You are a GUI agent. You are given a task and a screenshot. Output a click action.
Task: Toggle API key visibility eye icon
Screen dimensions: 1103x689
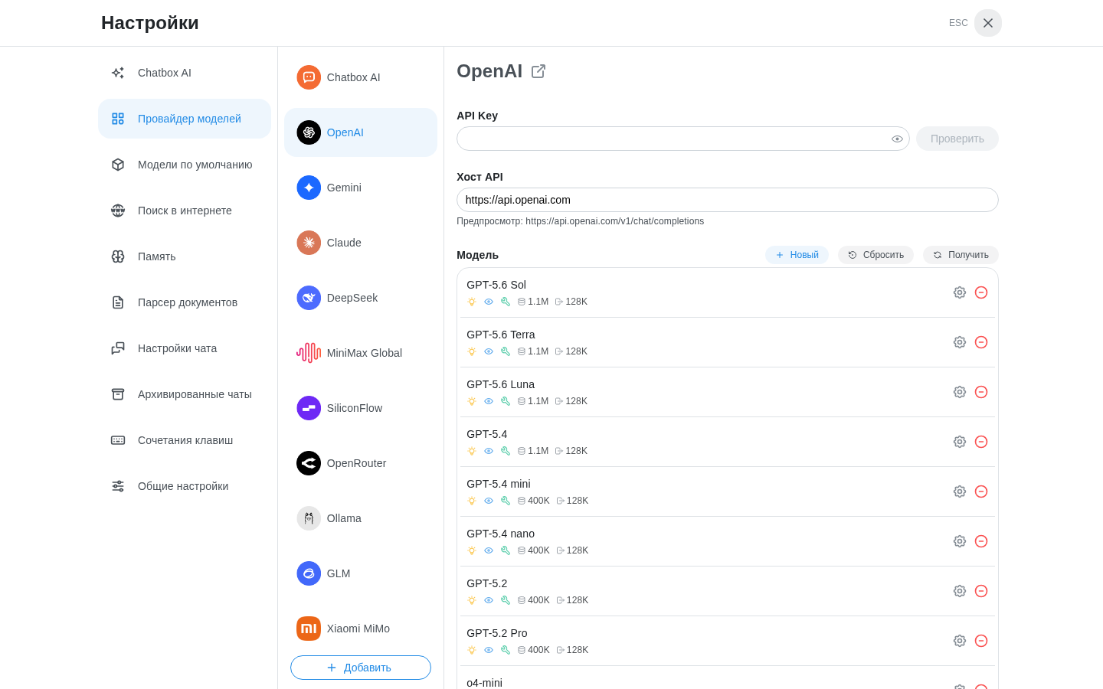click(897, 139)
